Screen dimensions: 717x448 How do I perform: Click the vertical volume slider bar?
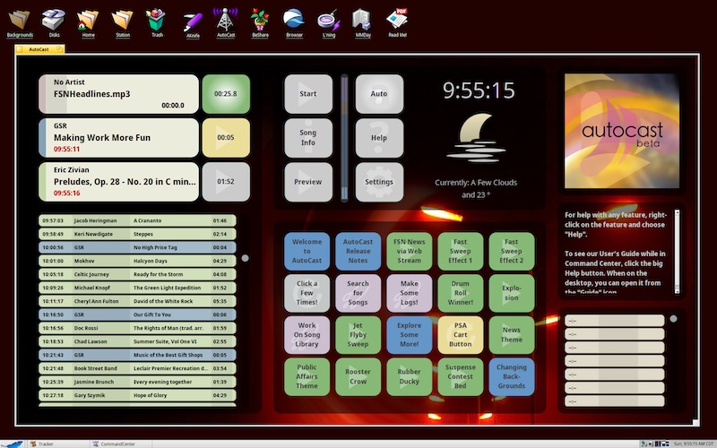344,138
